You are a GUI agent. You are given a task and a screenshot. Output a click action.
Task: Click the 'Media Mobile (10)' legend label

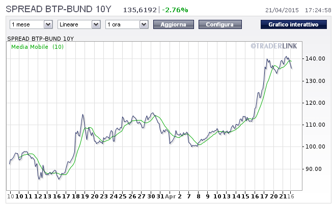pyautogui.click(x=38, y=47)
